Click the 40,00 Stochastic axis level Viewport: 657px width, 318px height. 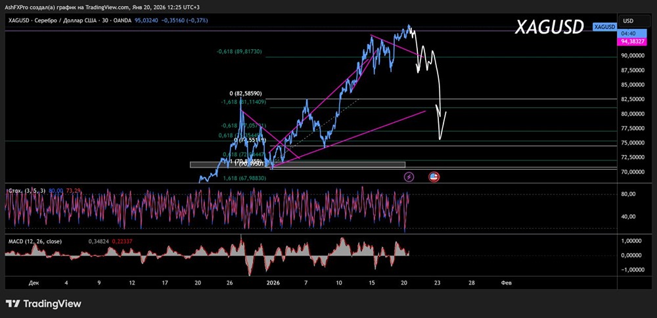point(630,217)
